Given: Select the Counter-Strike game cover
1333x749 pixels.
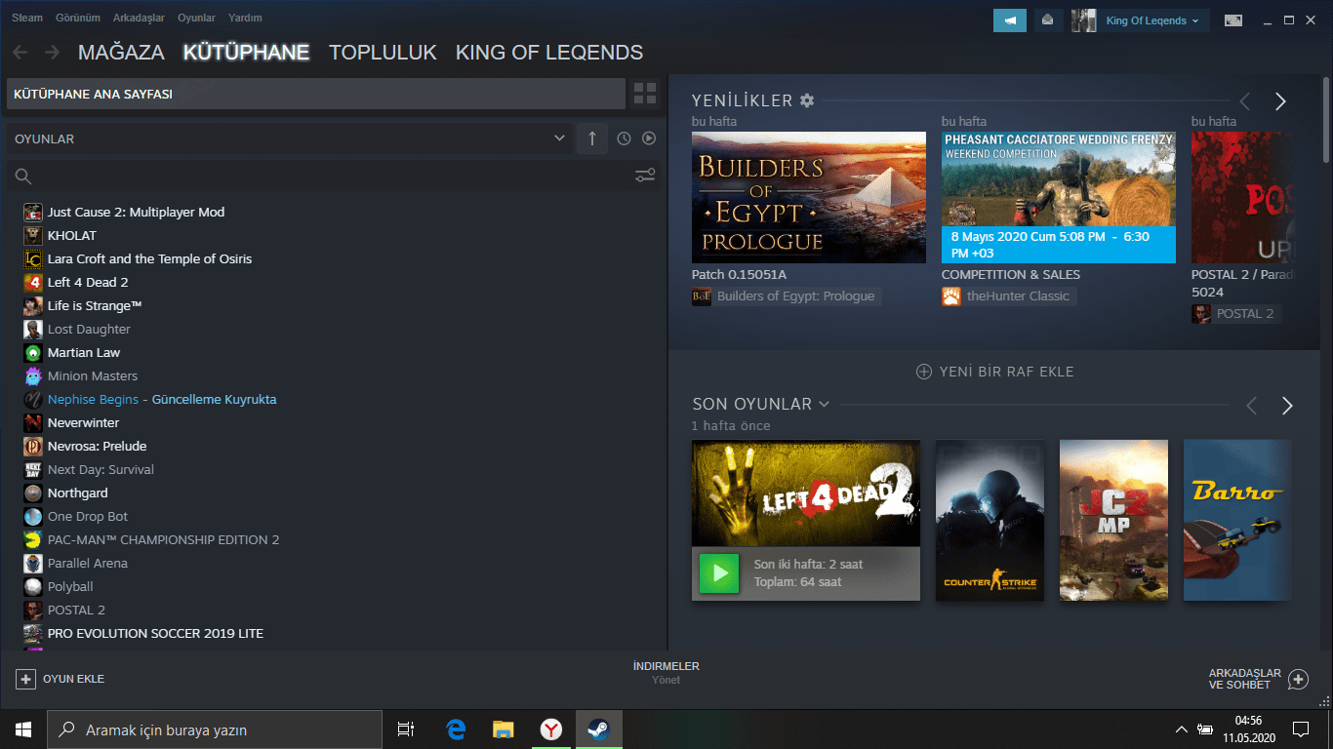Looking at the screenshot, I should (x=990, y=520).
